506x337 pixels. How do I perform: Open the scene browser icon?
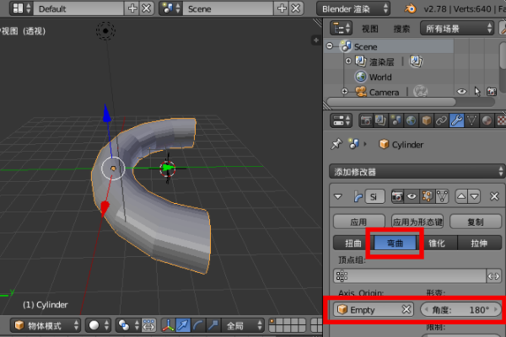(x=170, y=8)
